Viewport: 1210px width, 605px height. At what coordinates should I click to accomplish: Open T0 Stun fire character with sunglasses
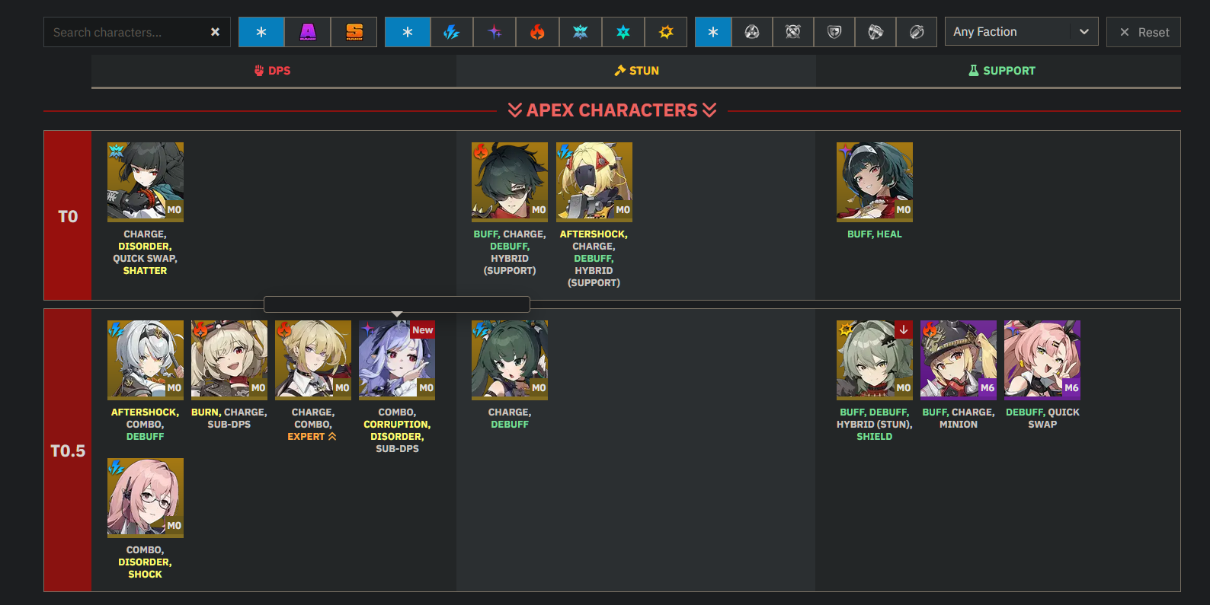click(x=510, y=182)
